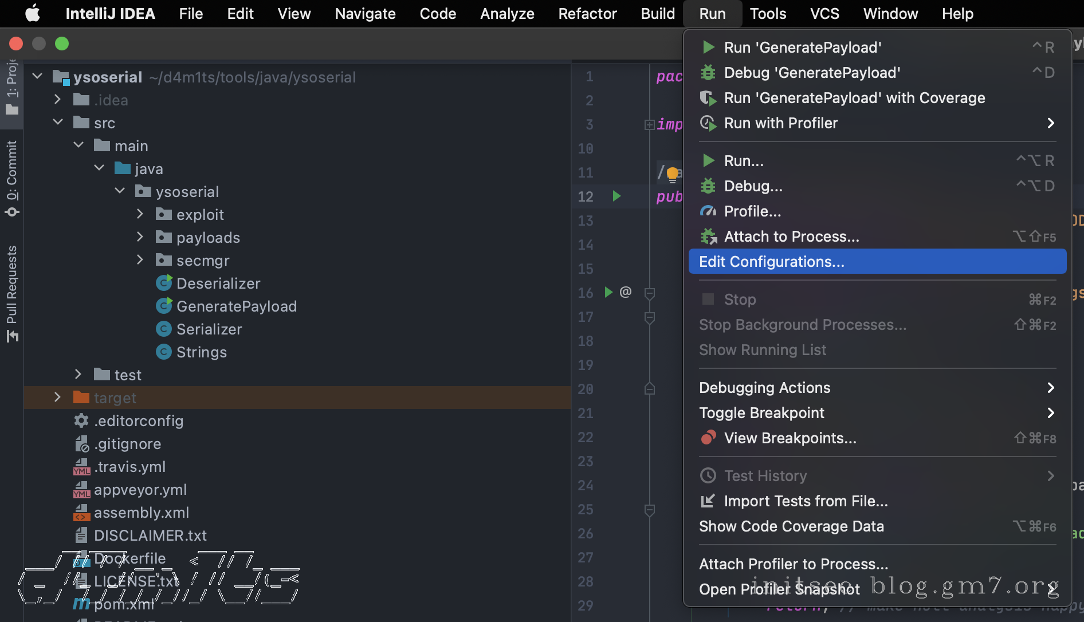Toggle the code fold marker on line 16
Viewport: 1084px width, 622px height.
point(650,293)
